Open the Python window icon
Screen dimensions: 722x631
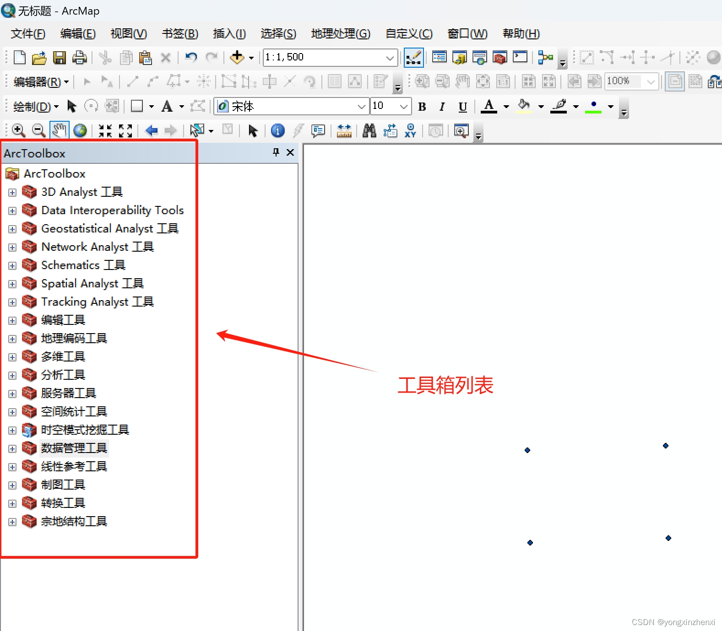[x=520, y=57]
